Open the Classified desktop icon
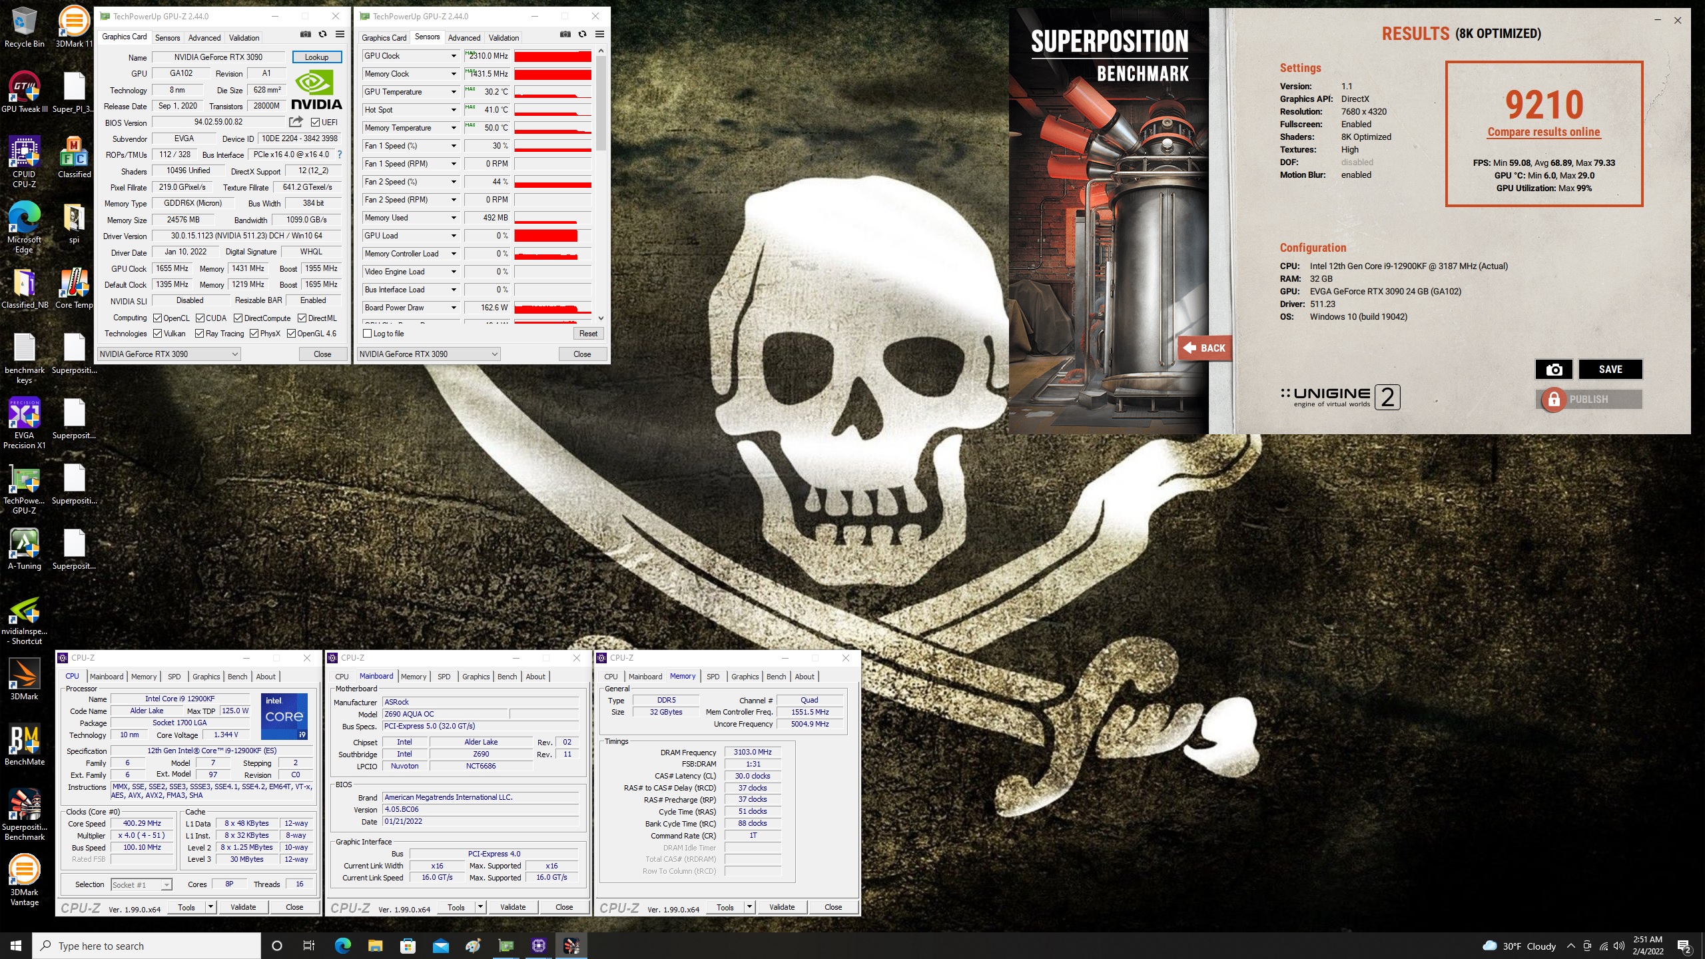 74,157
